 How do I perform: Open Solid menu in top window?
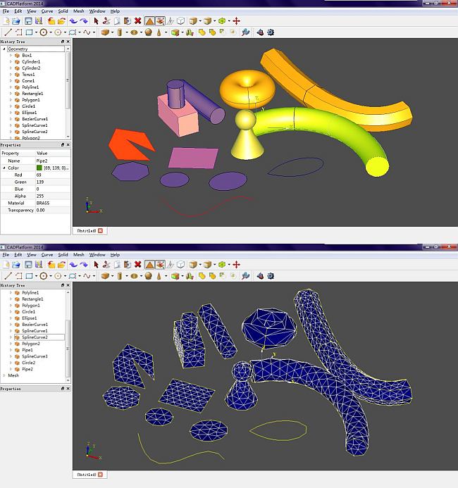[x=63, y=11]
